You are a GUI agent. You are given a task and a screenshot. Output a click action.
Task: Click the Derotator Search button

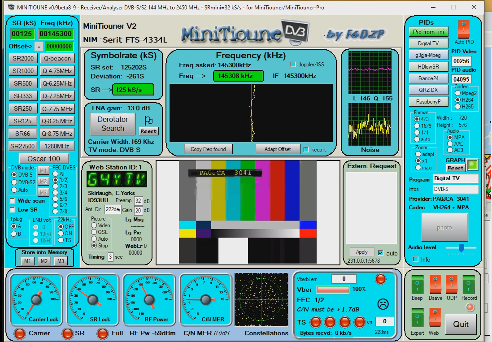click(113, 124)
